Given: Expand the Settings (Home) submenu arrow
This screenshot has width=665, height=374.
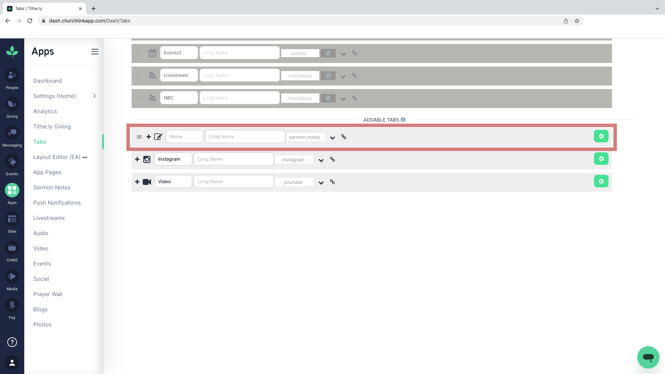Looking at the screenshot, I should tap(95, 96).
